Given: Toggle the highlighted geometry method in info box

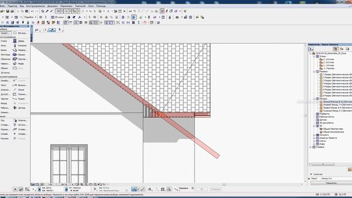Looking at the screenshot, I should pos(52,30).
